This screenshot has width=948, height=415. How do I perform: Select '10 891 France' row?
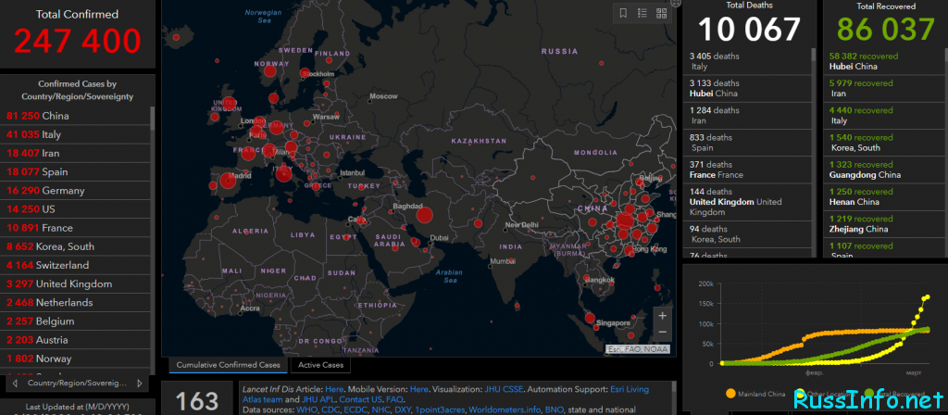pos(75,228)
